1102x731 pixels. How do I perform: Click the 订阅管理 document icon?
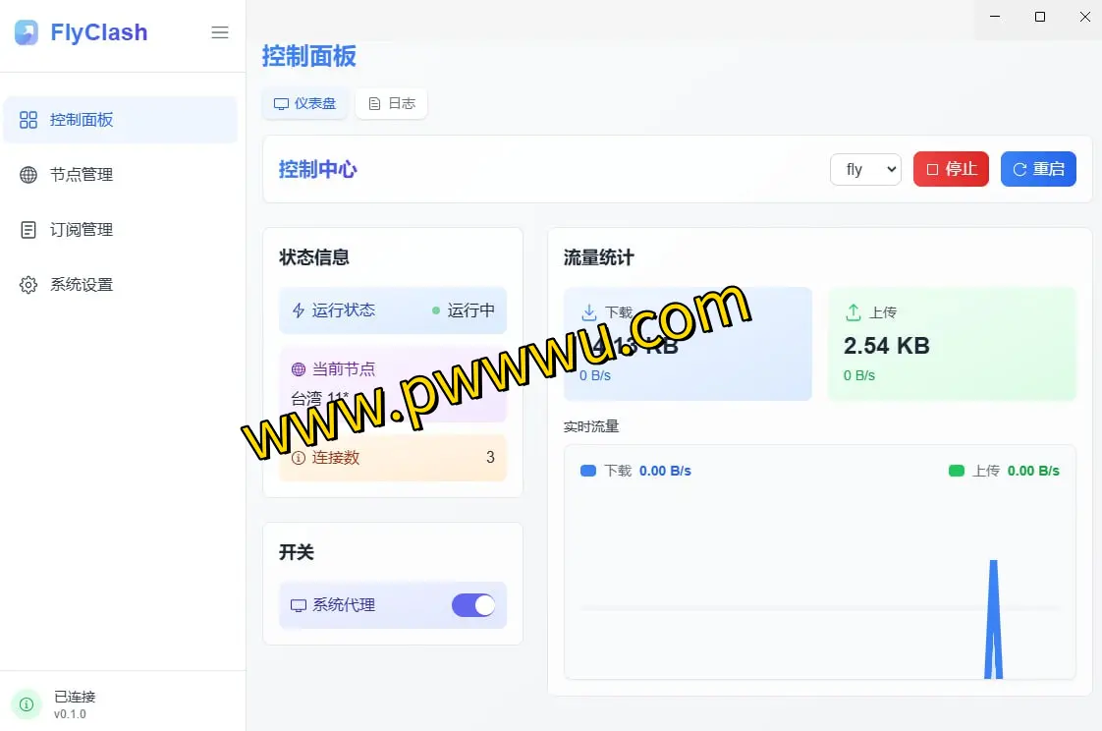pyautogui.click(x=28, y=230)
